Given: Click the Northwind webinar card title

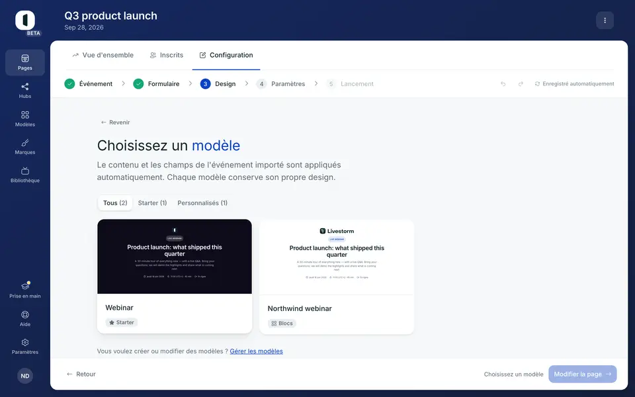Looking at the screenshot, I should point(300,308).
